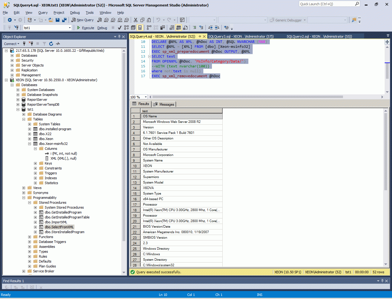Switch to Results to File mode
392x299 pixels.
tap(185, 28)
